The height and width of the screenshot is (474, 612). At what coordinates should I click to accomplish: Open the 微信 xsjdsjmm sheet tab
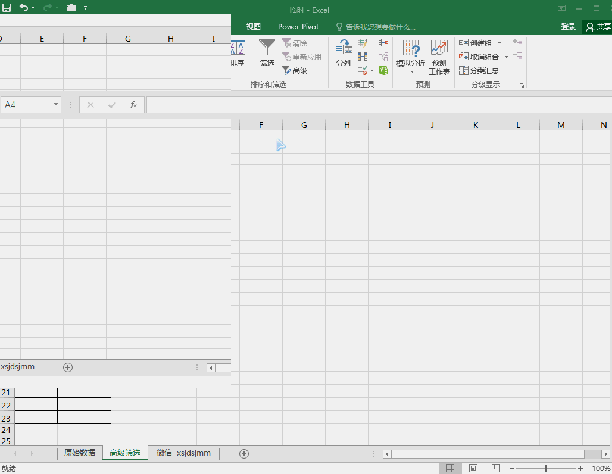tap(183, 453)
